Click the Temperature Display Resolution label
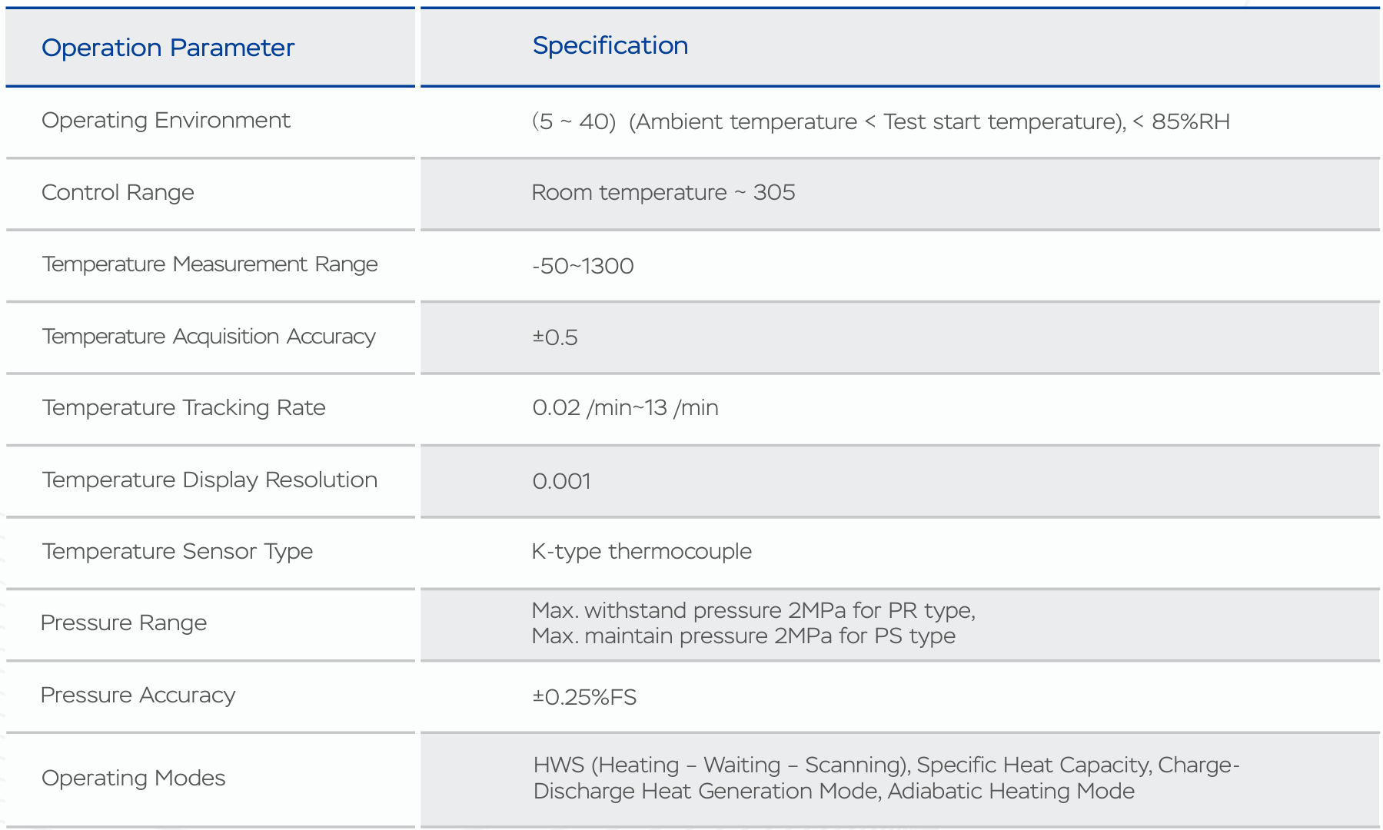The height and width of the screenshot is (830, 1383). (x=210, y=480)
